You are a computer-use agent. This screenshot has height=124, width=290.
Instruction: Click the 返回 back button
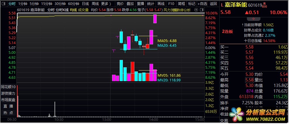213,4
